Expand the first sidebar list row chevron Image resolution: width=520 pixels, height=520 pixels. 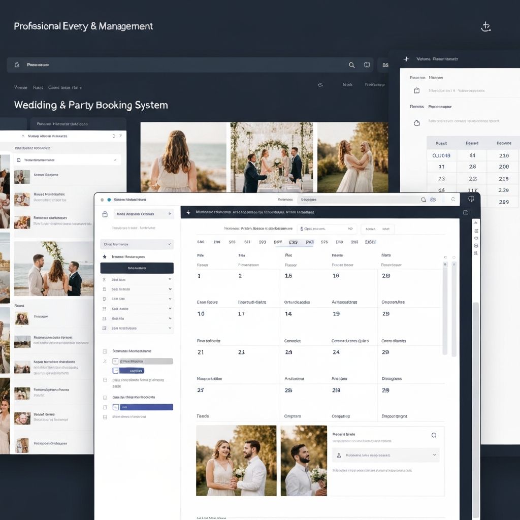click(170, 279)
